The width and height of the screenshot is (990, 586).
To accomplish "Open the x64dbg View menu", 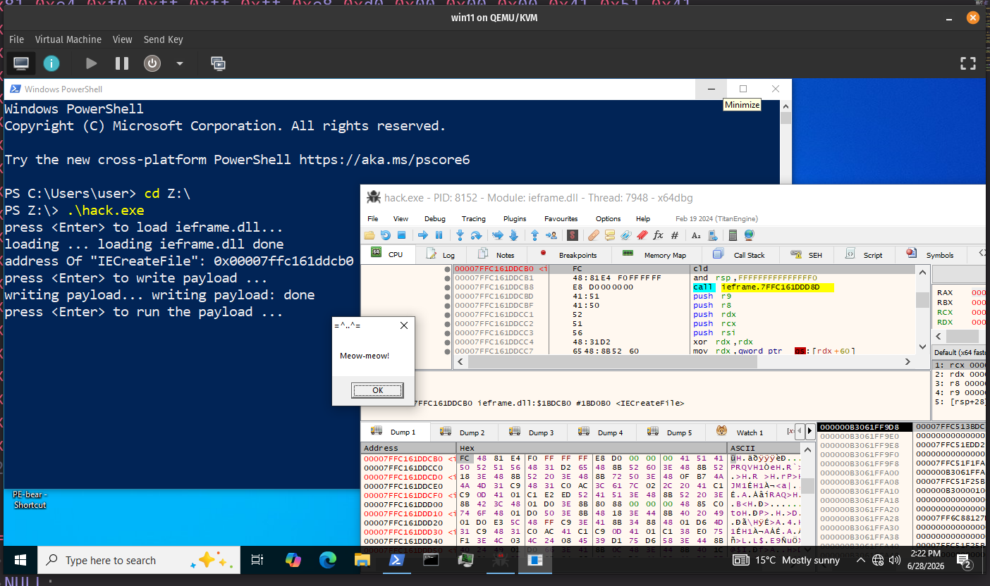I will (401, 218).
